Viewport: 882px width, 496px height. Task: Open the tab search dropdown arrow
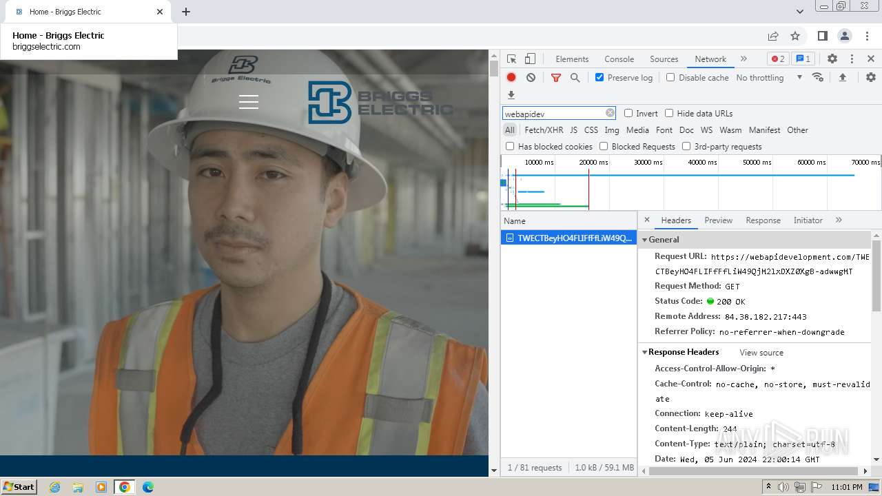coord(799,12)
